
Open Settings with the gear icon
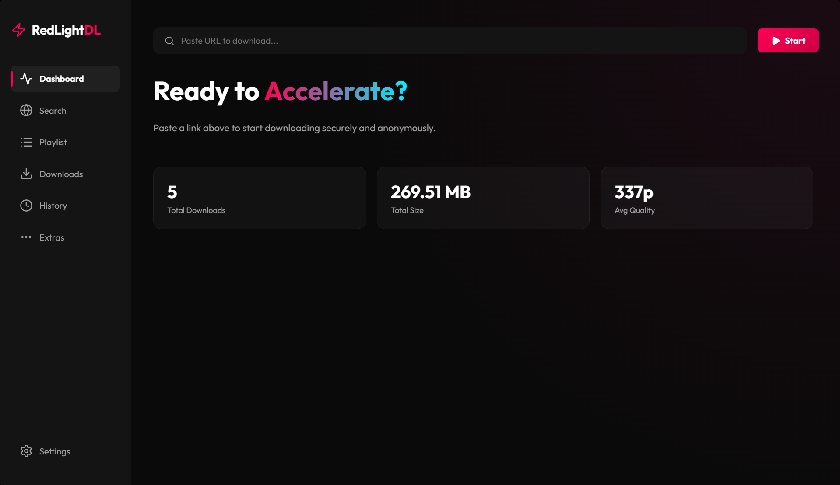point(26,451)
